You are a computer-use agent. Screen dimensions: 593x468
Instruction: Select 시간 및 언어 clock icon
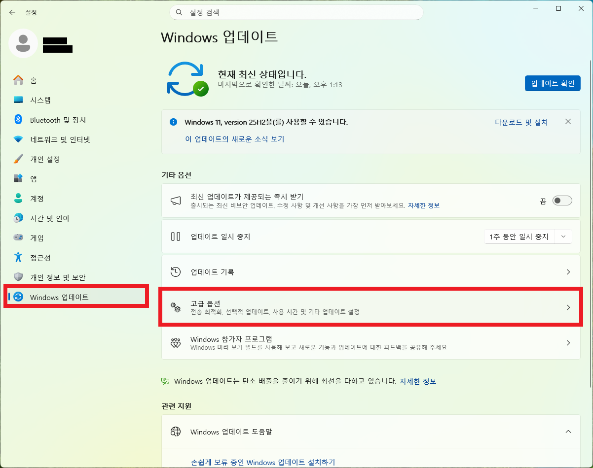coord(18,218)
